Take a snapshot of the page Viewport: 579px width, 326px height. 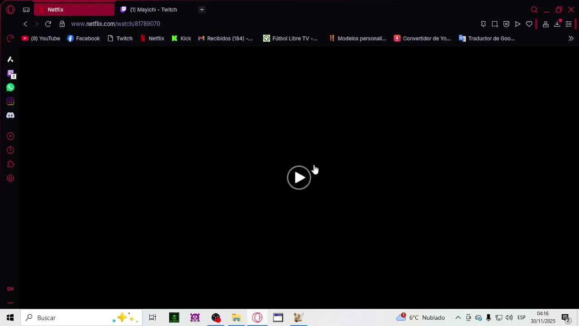(x=495, y=24)
